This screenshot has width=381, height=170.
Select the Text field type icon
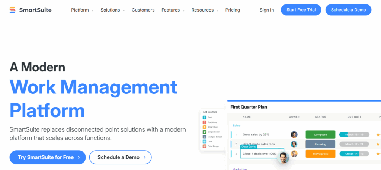(205, 117)
